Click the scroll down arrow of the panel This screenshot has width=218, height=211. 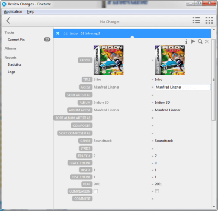click(214, 207)
